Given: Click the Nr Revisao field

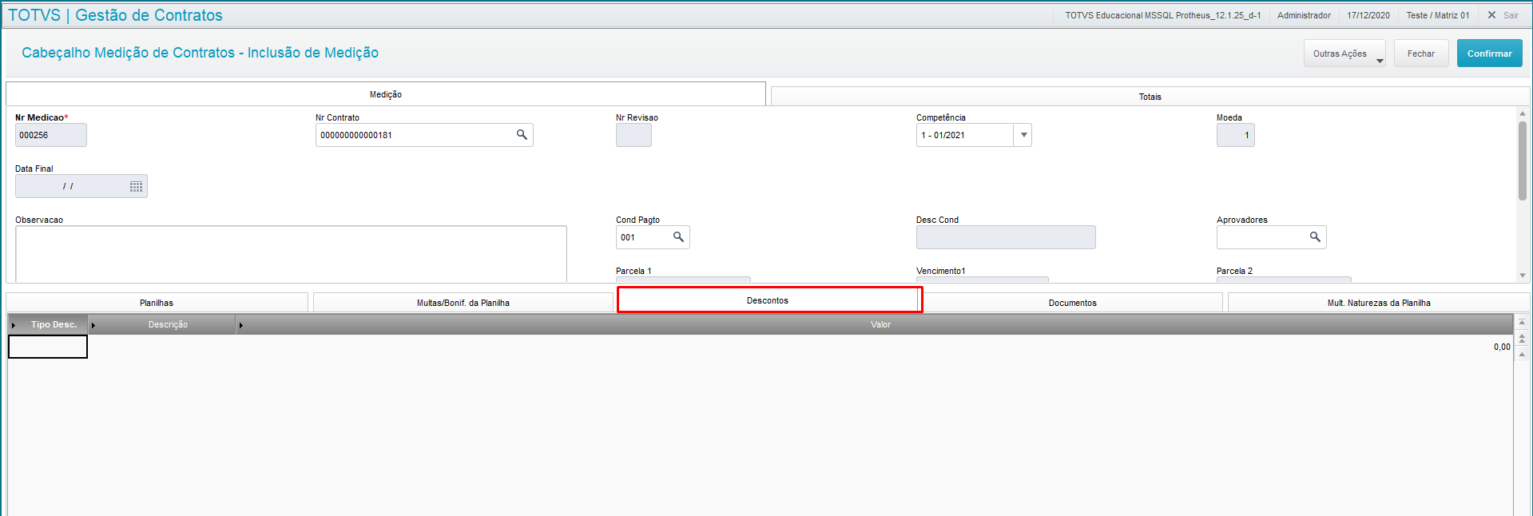Looking at the screenshot, I should point(633,135).
